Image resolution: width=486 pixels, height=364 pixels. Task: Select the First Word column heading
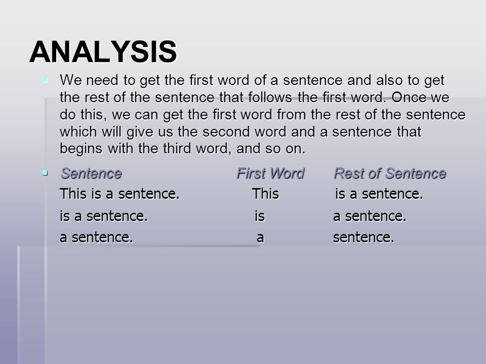coord(270,173)
